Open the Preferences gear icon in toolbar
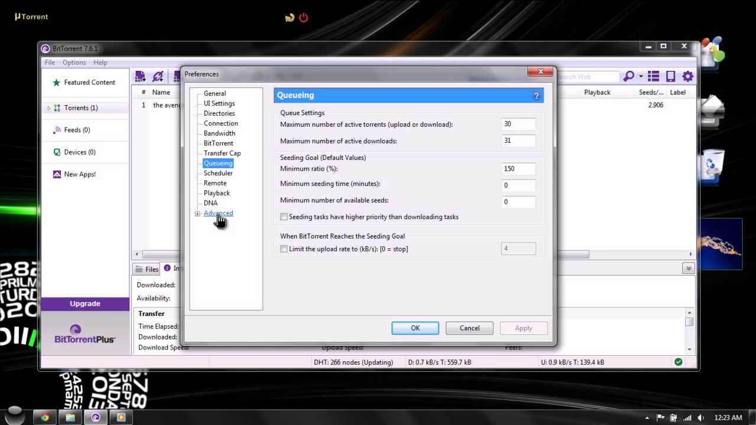This screenshot has width=756, height=425. tap(687, 76)
